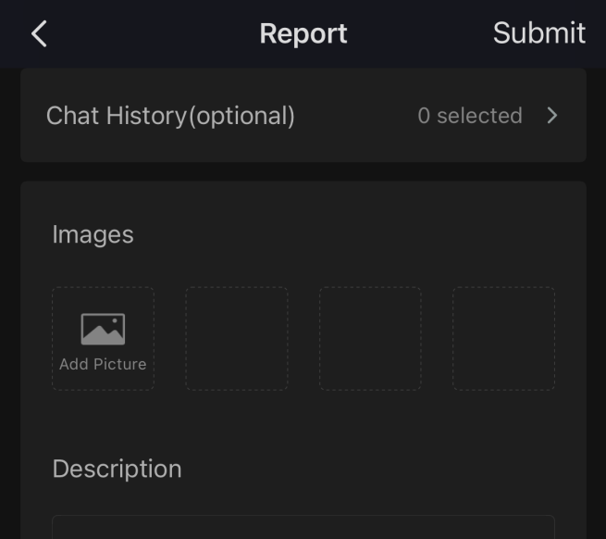The height and width of the screenshot is (539, 606).
Task: Click the dashed border of the Add Picture slot
Action: click(53, 338)
